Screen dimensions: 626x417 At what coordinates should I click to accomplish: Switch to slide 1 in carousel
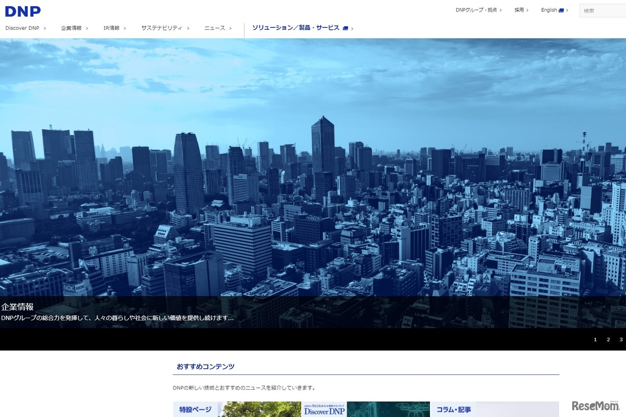tap(595, 340)
